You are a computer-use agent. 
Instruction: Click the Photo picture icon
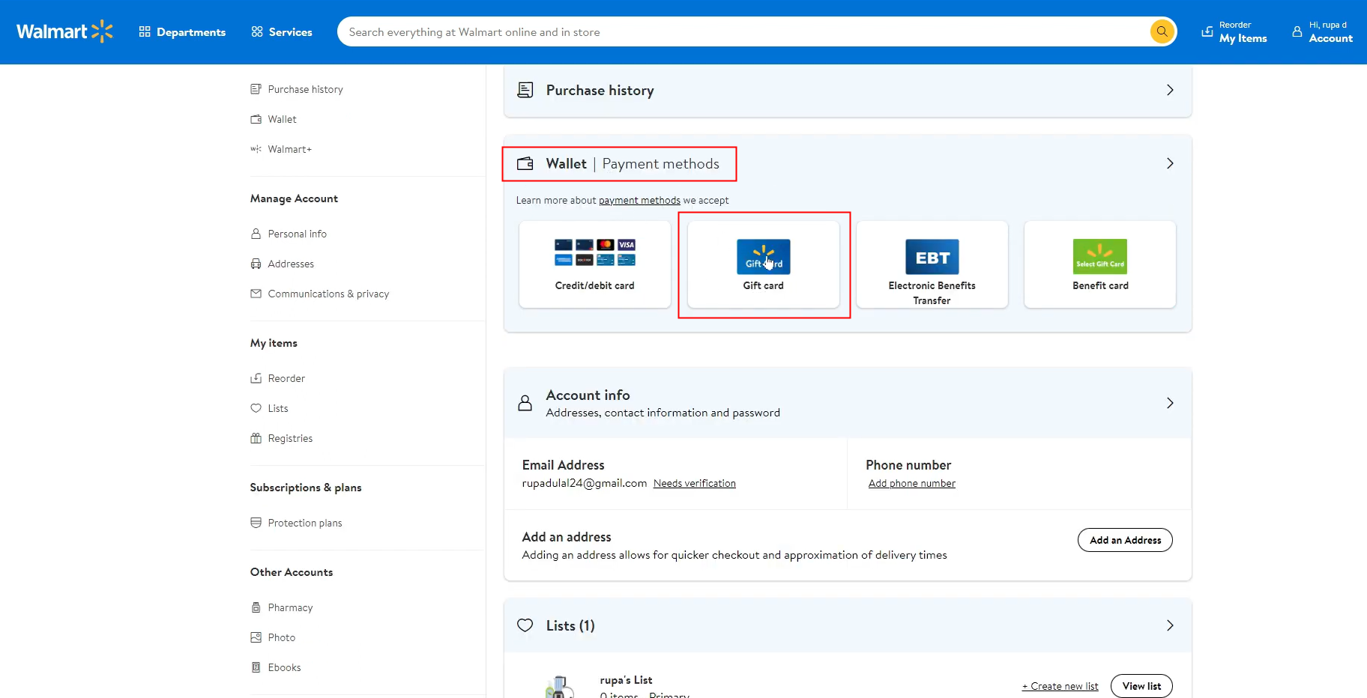click(x=256, y=637)
